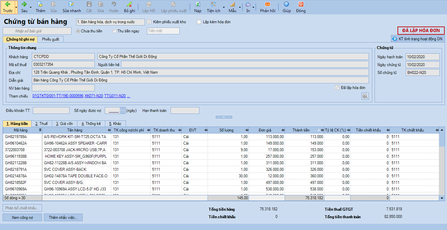The width and height of the screenshot is (447, 230).
Task: Open the 1. Hàng tiền tab
Action: [x=17, y=124]
